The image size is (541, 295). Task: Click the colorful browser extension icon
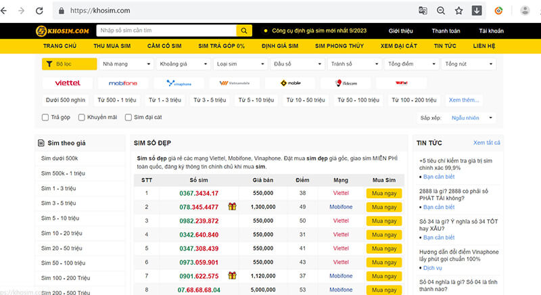click(x=498, y=11)
